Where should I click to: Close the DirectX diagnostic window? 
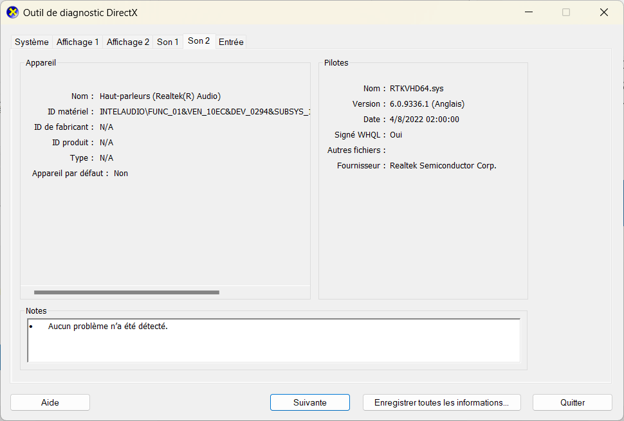point(603,12)
